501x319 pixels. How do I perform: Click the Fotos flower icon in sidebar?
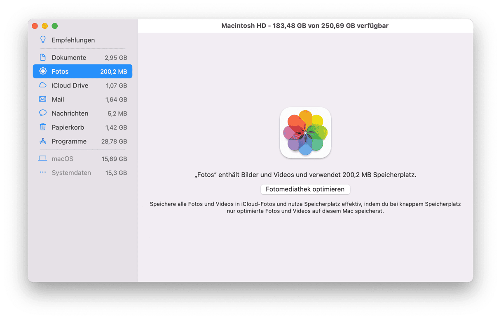click(43, 71)
